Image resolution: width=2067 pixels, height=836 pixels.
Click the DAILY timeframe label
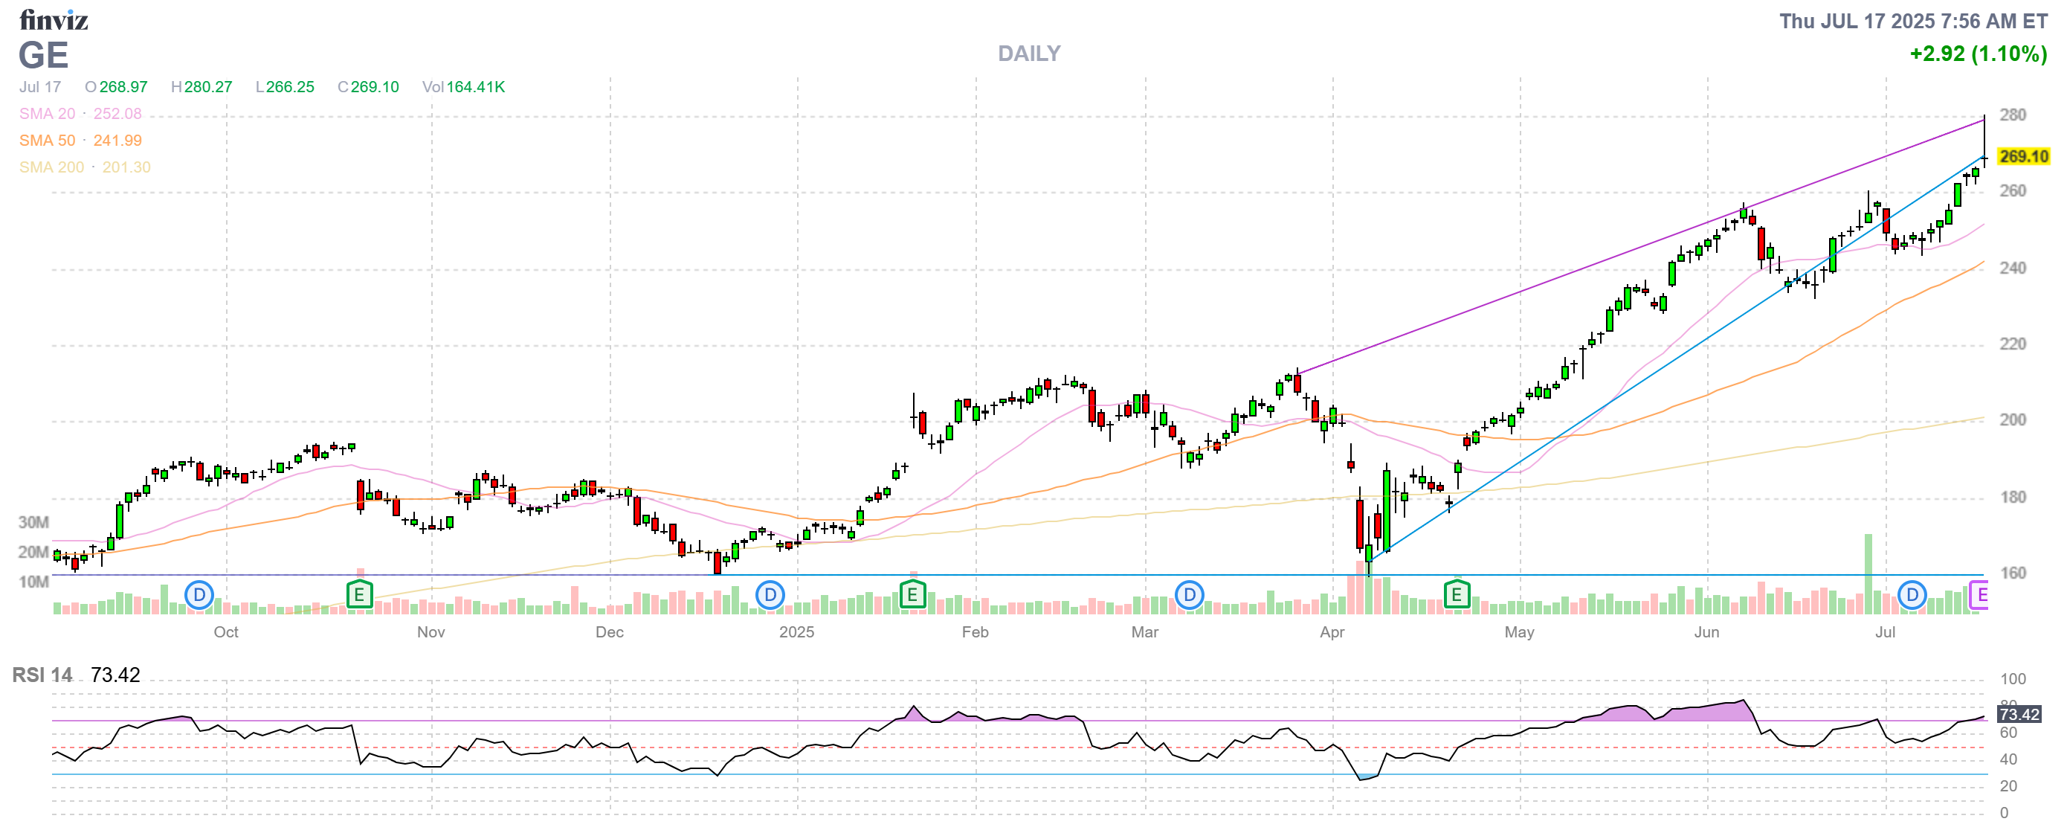pyautogui.click(x=1029, y=54)
